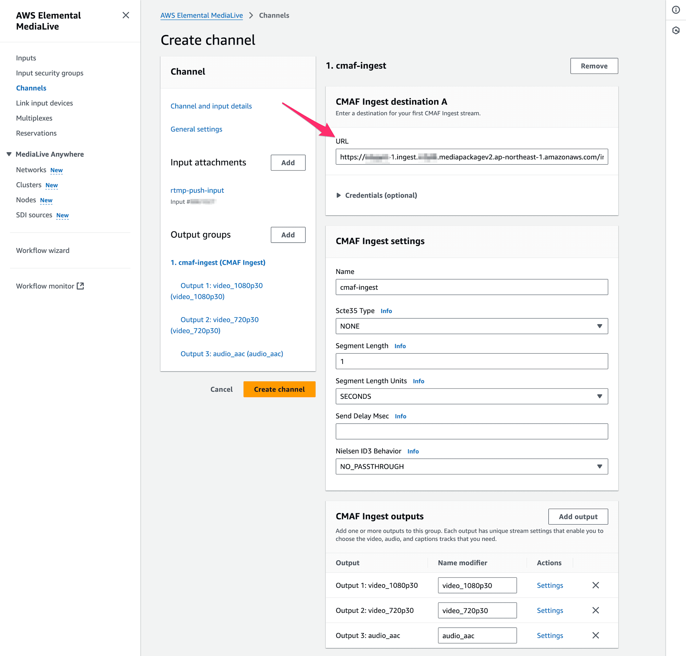The height and width of the screenshot is (656, 686).
Task: Click the destination A URL field
Action: [472, 157]
